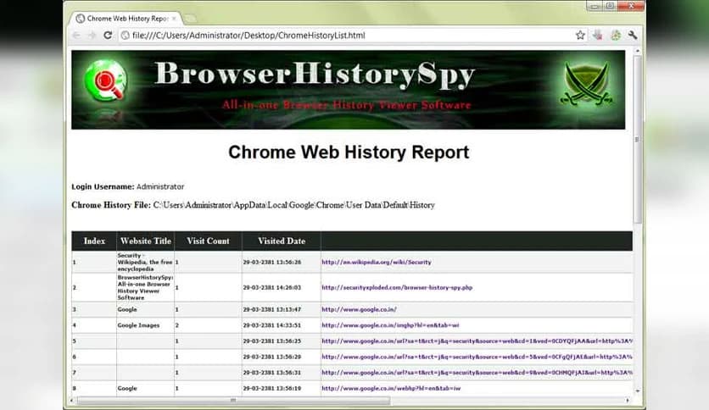Open the securityxploded.com browser-history-spy.php link

pyautogui.click(x=397, y=287)
